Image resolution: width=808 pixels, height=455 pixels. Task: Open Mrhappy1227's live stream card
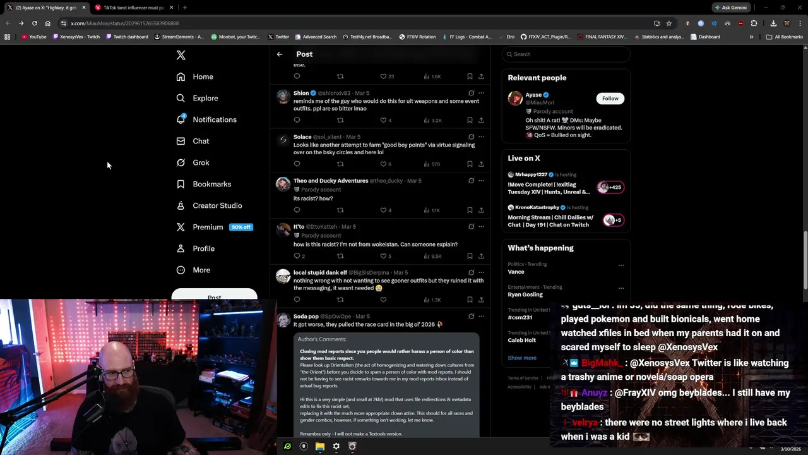(x=566, y=183)
